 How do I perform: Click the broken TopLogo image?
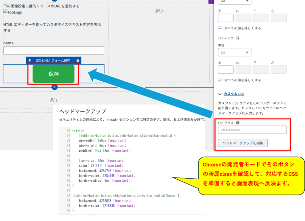(x=13, y=12)
